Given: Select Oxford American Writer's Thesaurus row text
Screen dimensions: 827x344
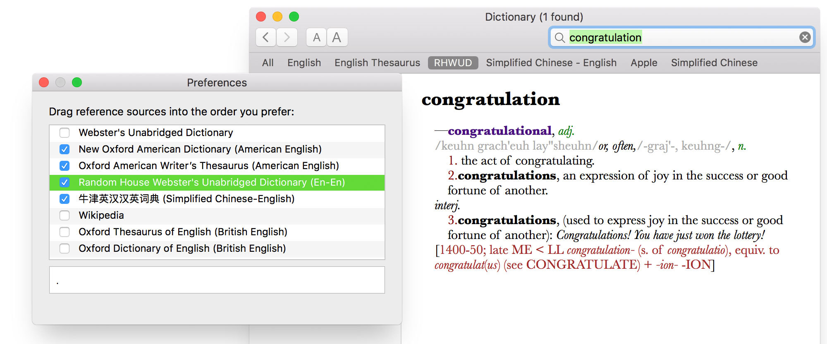Looking at the screenshot, I should coord(209,166).
